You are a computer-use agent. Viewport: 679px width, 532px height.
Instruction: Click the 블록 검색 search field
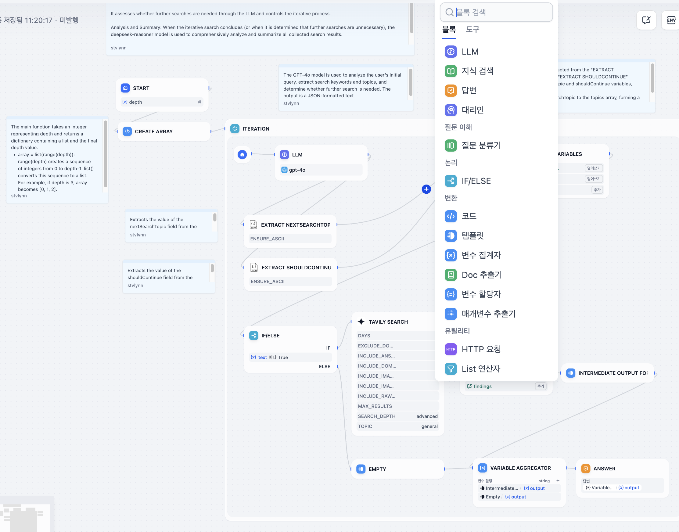tap(501, 13)
